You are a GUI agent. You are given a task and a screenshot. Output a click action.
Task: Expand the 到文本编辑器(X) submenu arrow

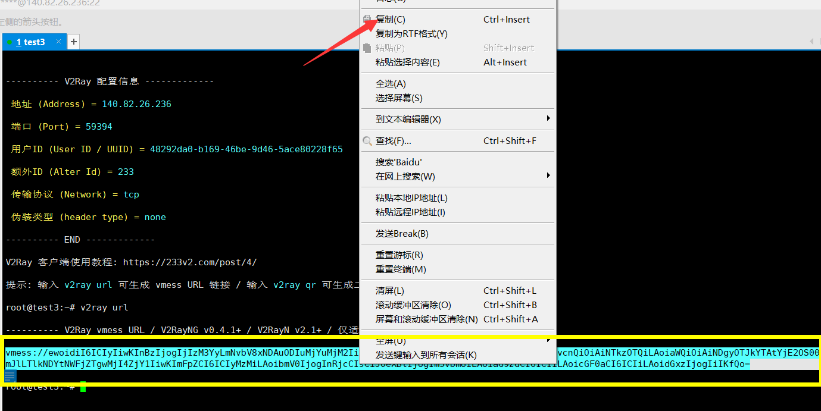point(548,119)
